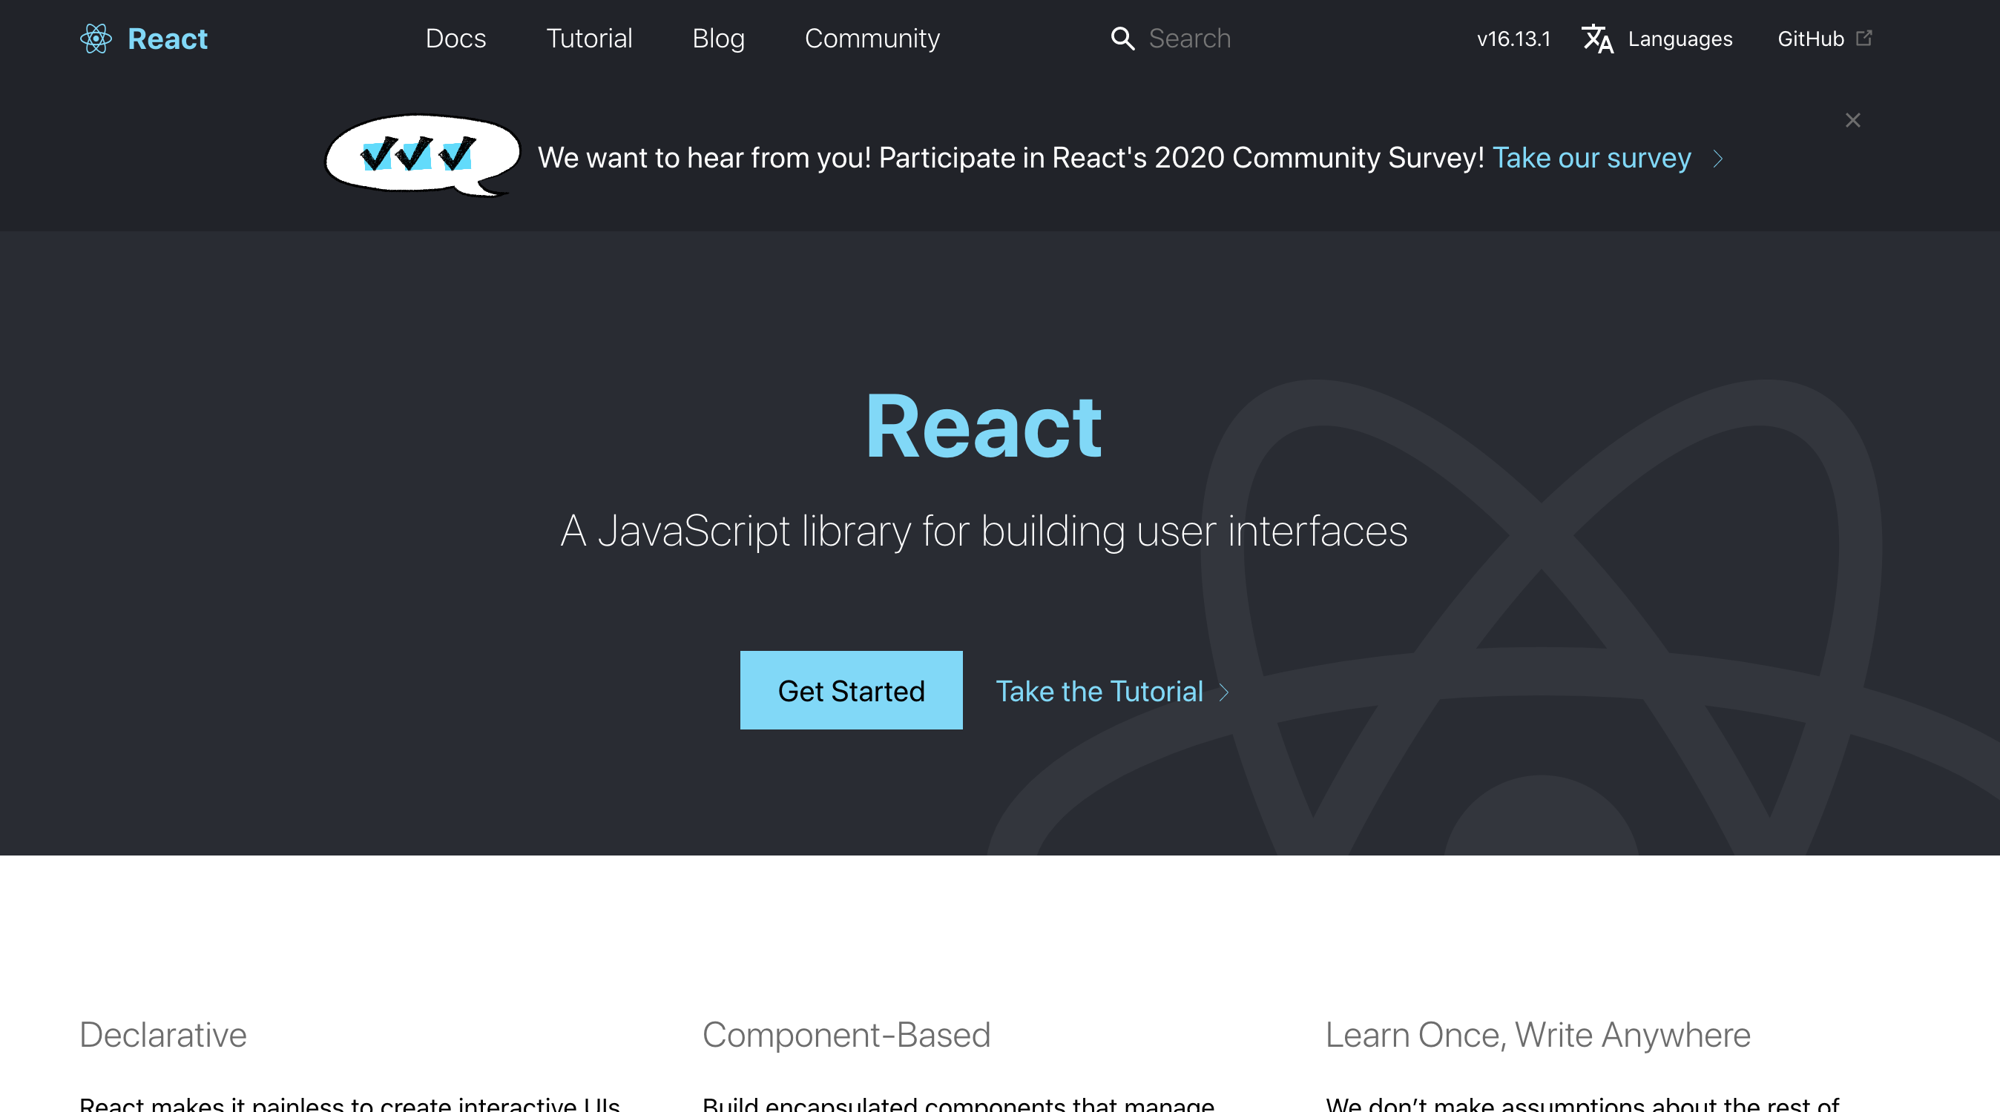2000x1112 pixels.
Task: Click the React atom logo icon
Action: (96, 38)
